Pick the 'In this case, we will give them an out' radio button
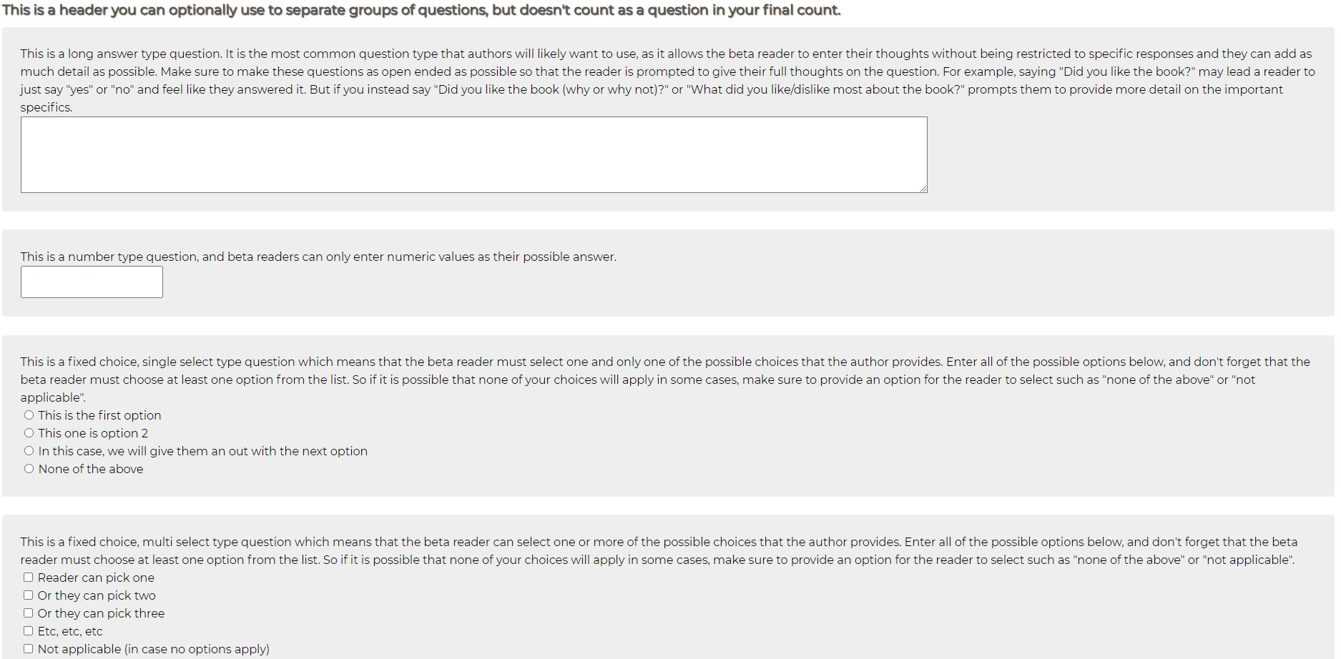The image size is (1341, 659). pyautogui.click(x=29, y=451)
